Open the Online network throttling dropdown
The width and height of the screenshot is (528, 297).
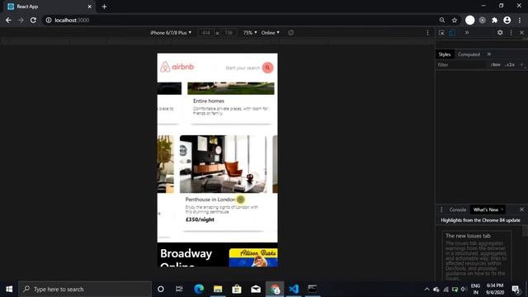[271, 33]
